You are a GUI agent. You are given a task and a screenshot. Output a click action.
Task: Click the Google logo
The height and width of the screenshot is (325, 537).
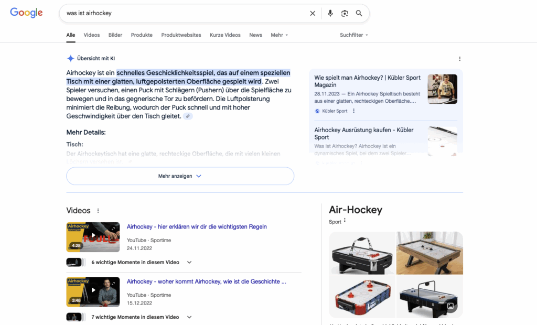[26, 13]
